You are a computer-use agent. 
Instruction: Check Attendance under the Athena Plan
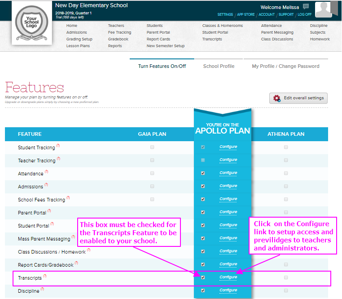pyautogui.click(x=286, y=173)
